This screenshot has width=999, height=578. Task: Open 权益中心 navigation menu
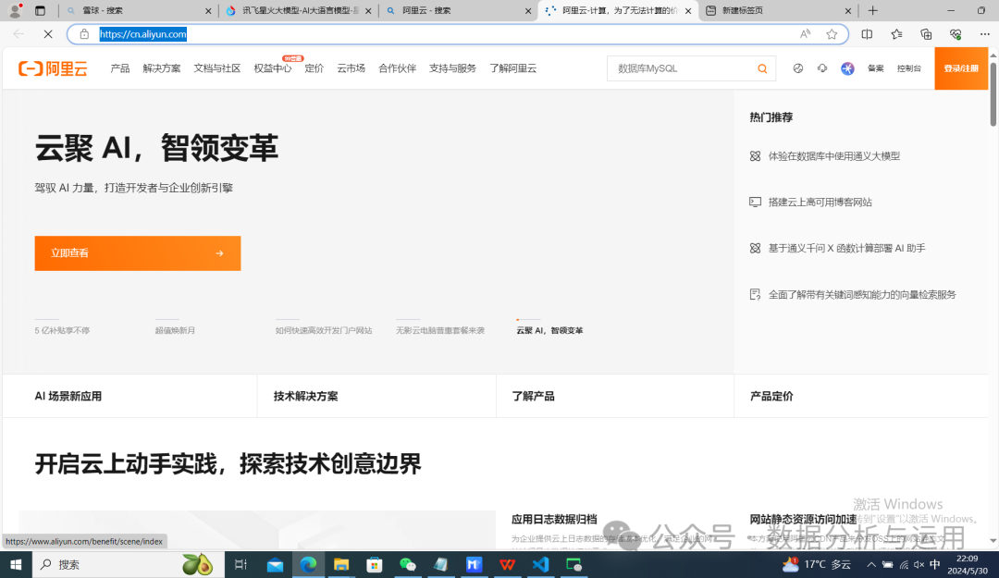click(x=273, y=68)
